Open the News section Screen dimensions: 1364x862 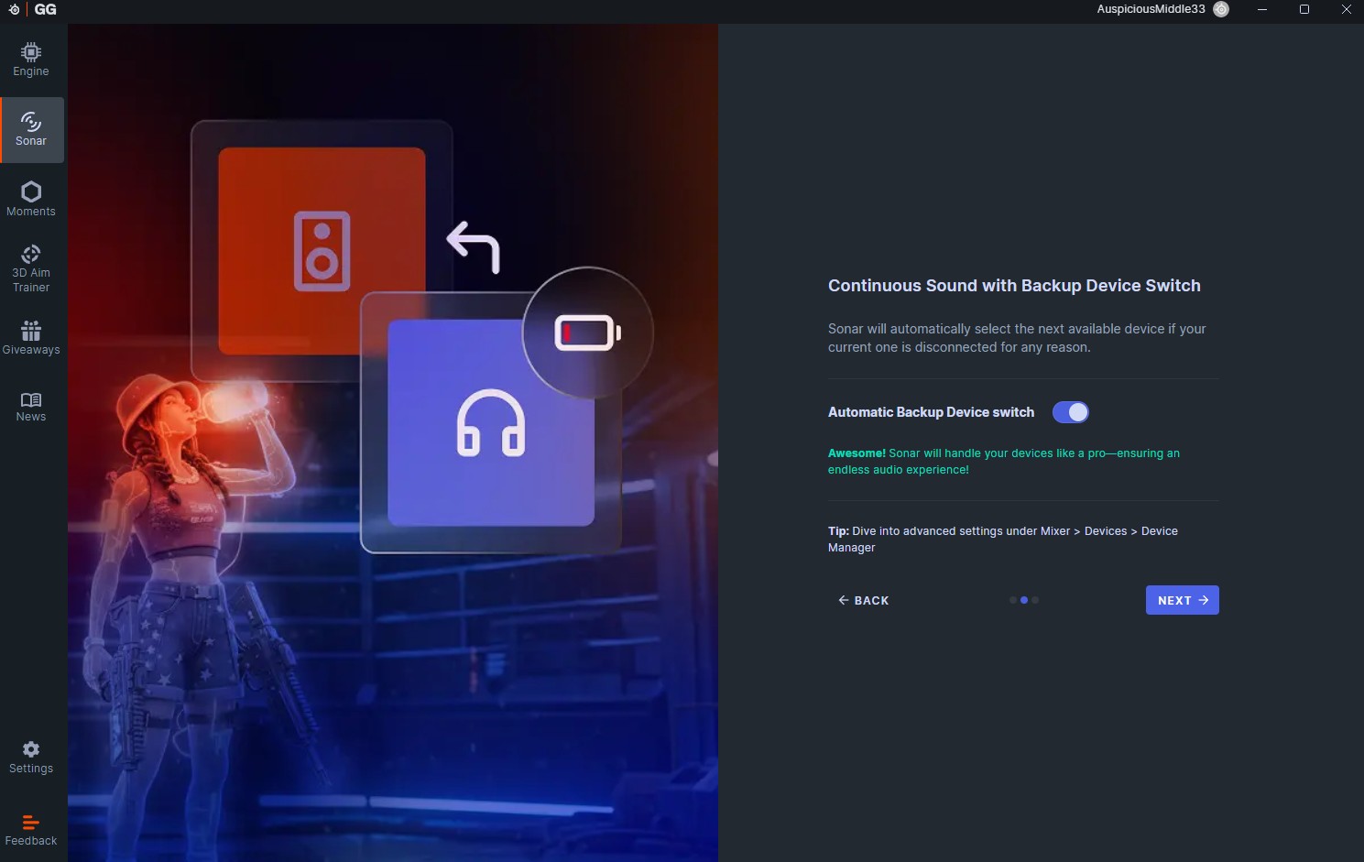[x=31, y=407]
